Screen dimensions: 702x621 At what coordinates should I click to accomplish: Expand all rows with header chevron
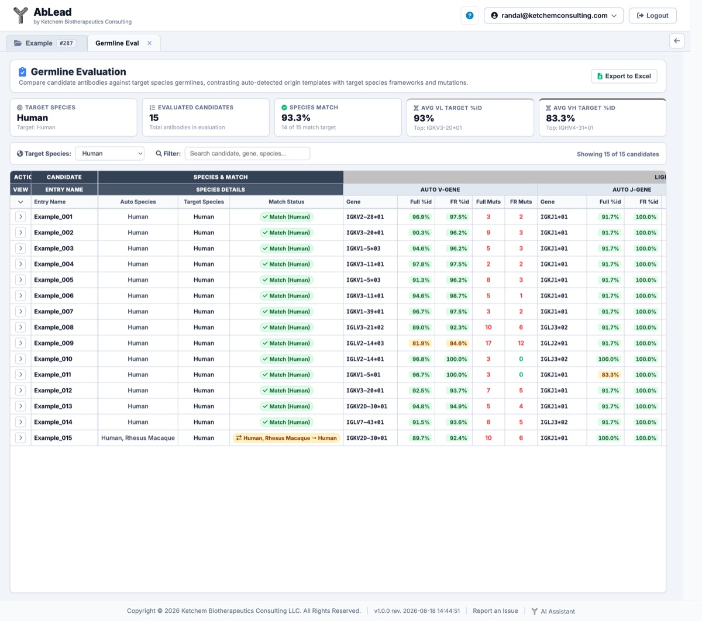tap(20, 202)
